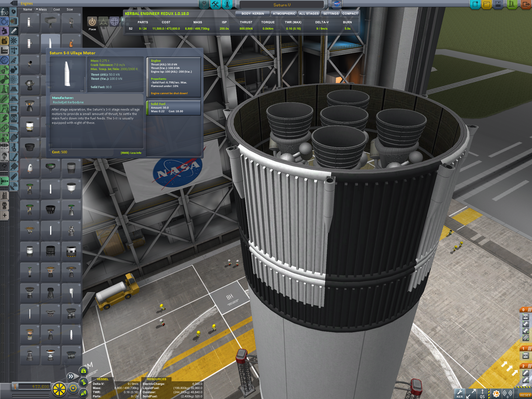Click the strut icon with 8 in stage 0
This screenshot has width=532, height=399.
coord(526,338)
